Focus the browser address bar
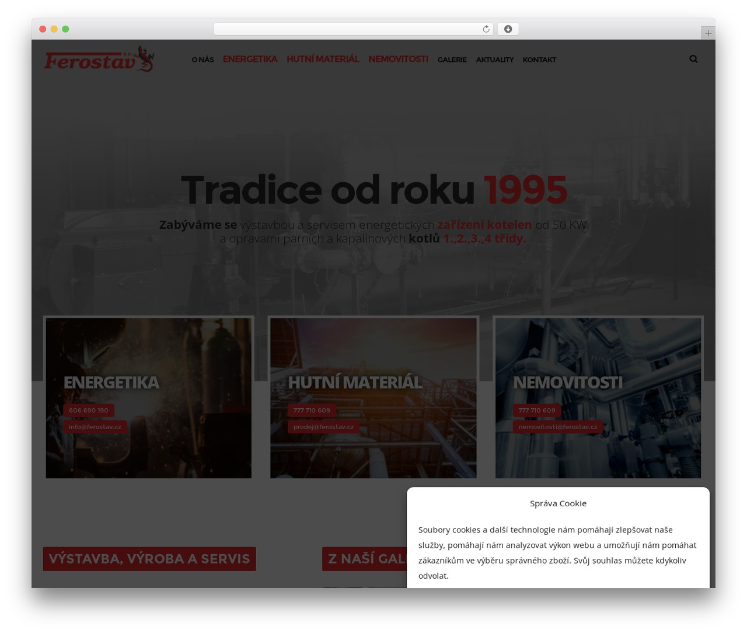The image size is (747, 633). coord(353,29)
